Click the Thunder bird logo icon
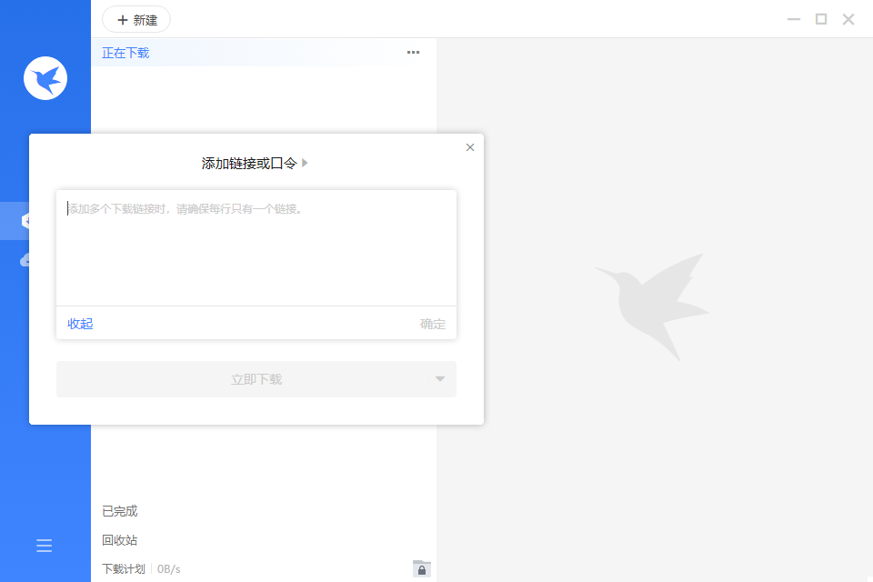 click(x=45, y=78)
